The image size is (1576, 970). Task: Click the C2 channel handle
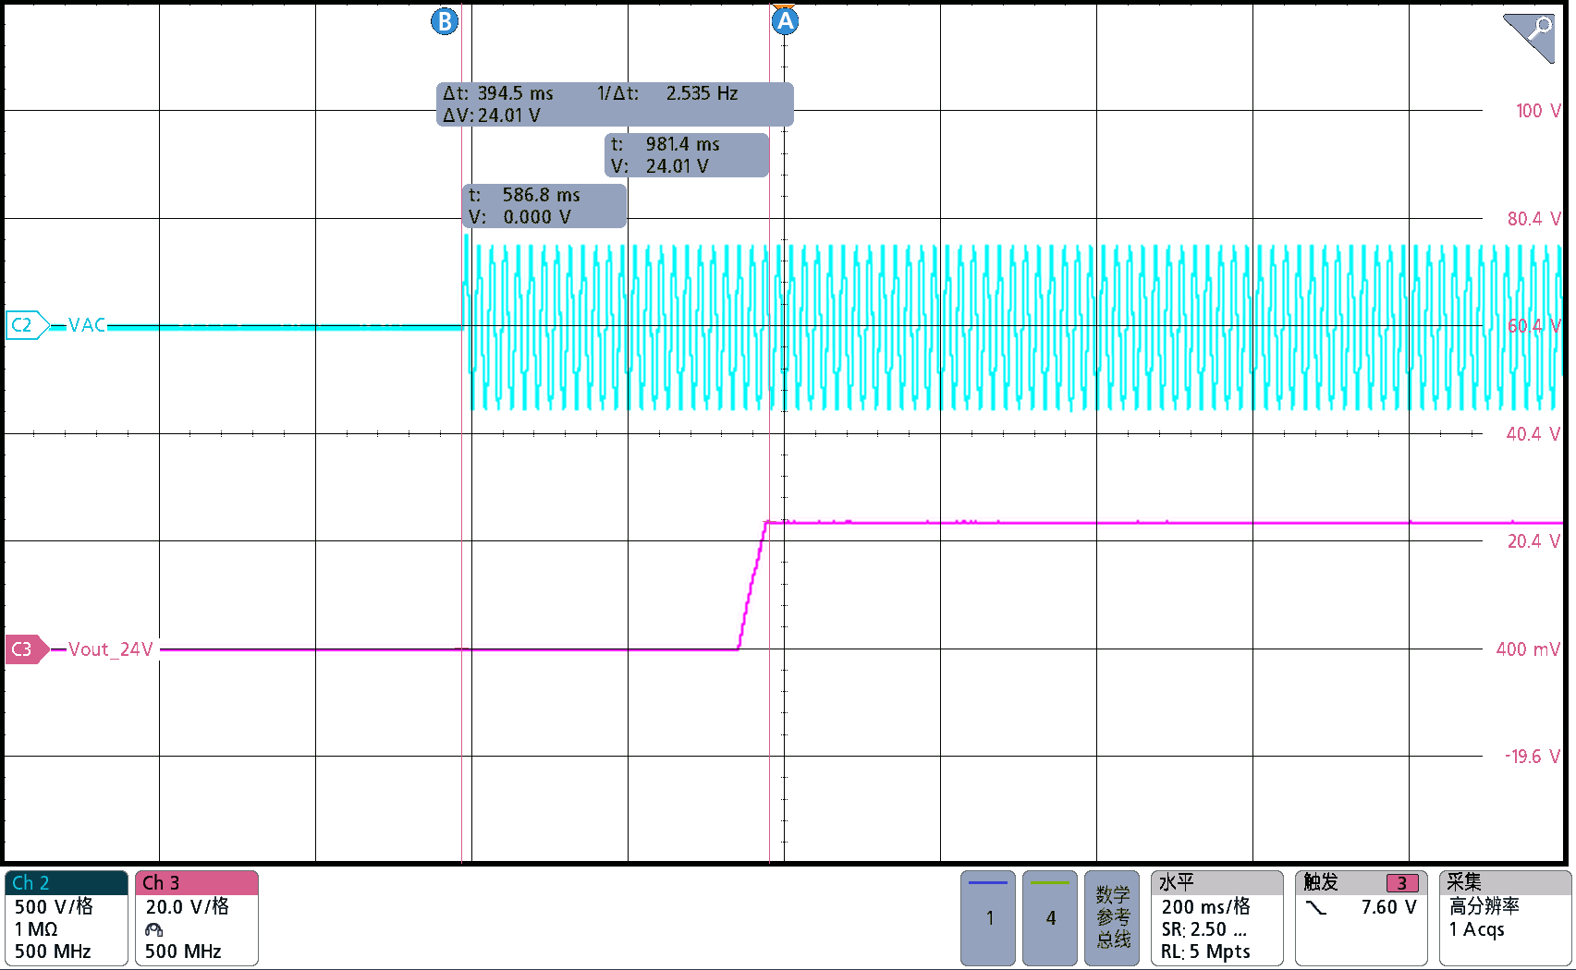(27, 325)
